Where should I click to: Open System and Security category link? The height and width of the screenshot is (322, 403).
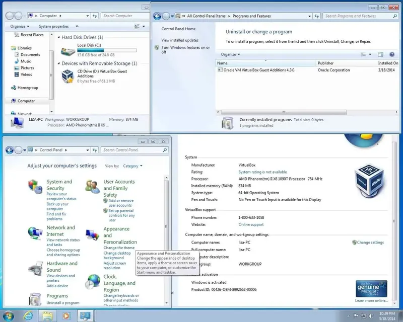click(59, 185)
